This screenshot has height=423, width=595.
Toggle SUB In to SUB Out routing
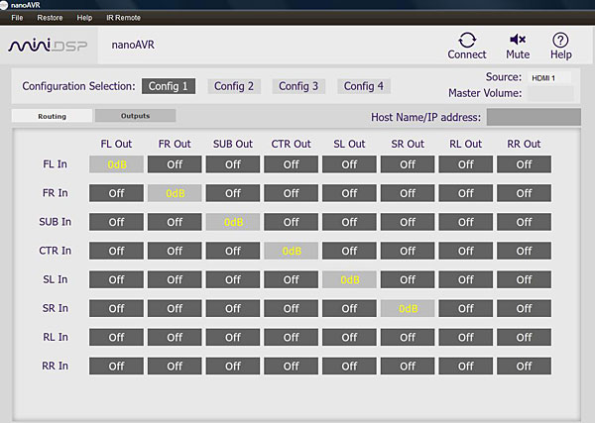[x=233, y=222]
